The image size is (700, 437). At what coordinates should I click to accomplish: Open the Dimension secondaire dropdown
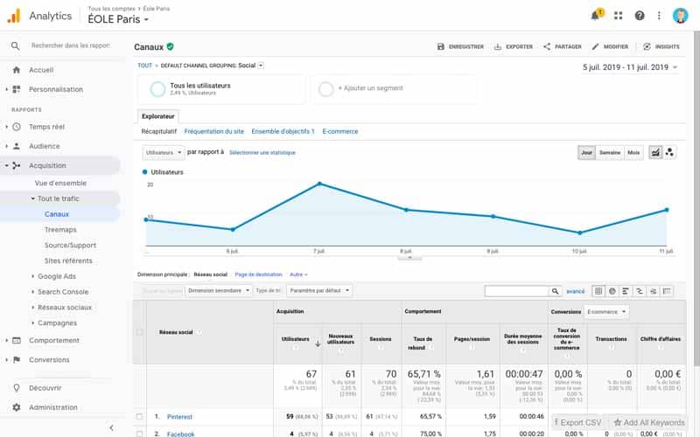coord(219,291)
